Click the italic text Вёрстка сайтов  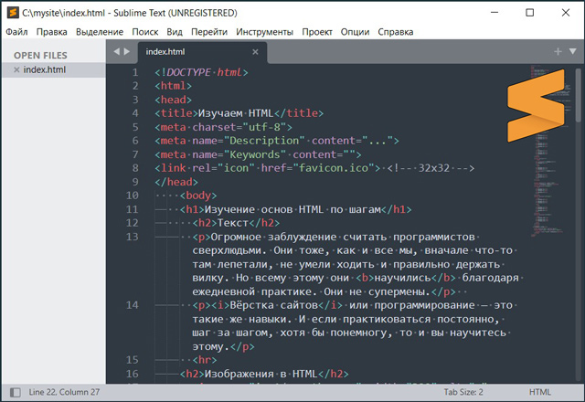coord(273,305)
